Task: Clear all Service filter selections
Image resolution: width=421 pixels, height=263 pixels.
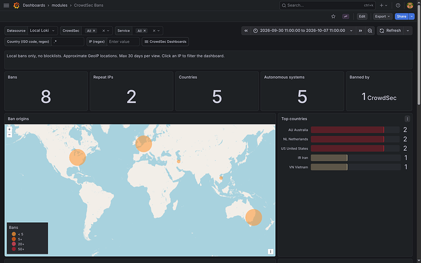Action: tap(154, 31)
